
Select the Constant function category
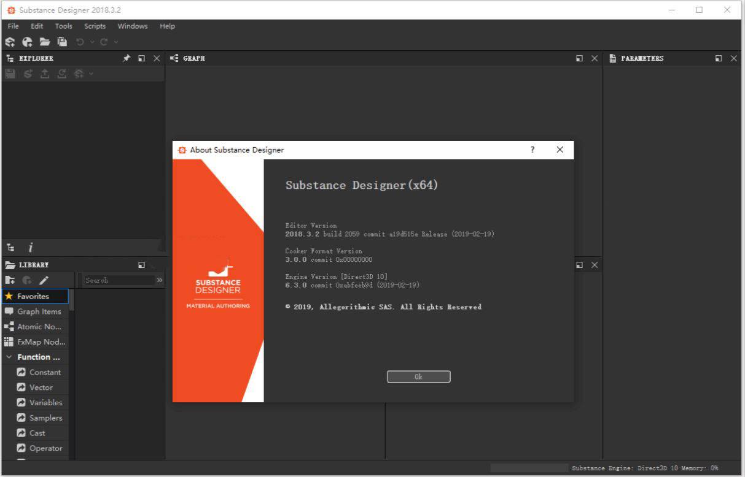pos(39,372)
